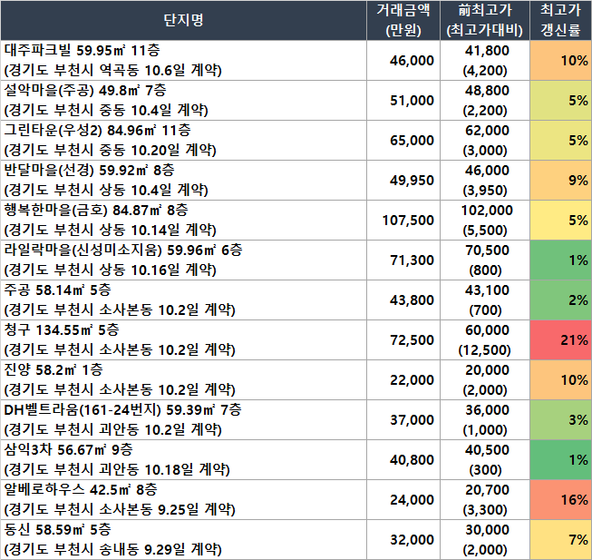Click the 40,500 (300) previous high cell
This screenshot has height=560, width=592.
coord(485,460)
